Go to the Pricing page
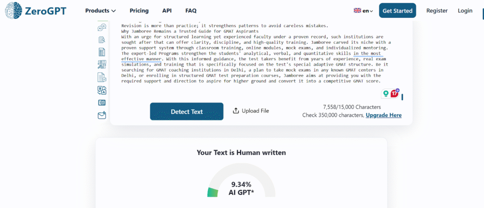The height and width of the screenshot is (208, 484). tap(138, 11)
